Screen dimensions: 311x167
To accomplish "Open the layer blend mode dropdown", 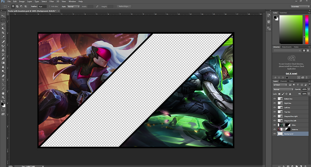I will tap(283, 89).
